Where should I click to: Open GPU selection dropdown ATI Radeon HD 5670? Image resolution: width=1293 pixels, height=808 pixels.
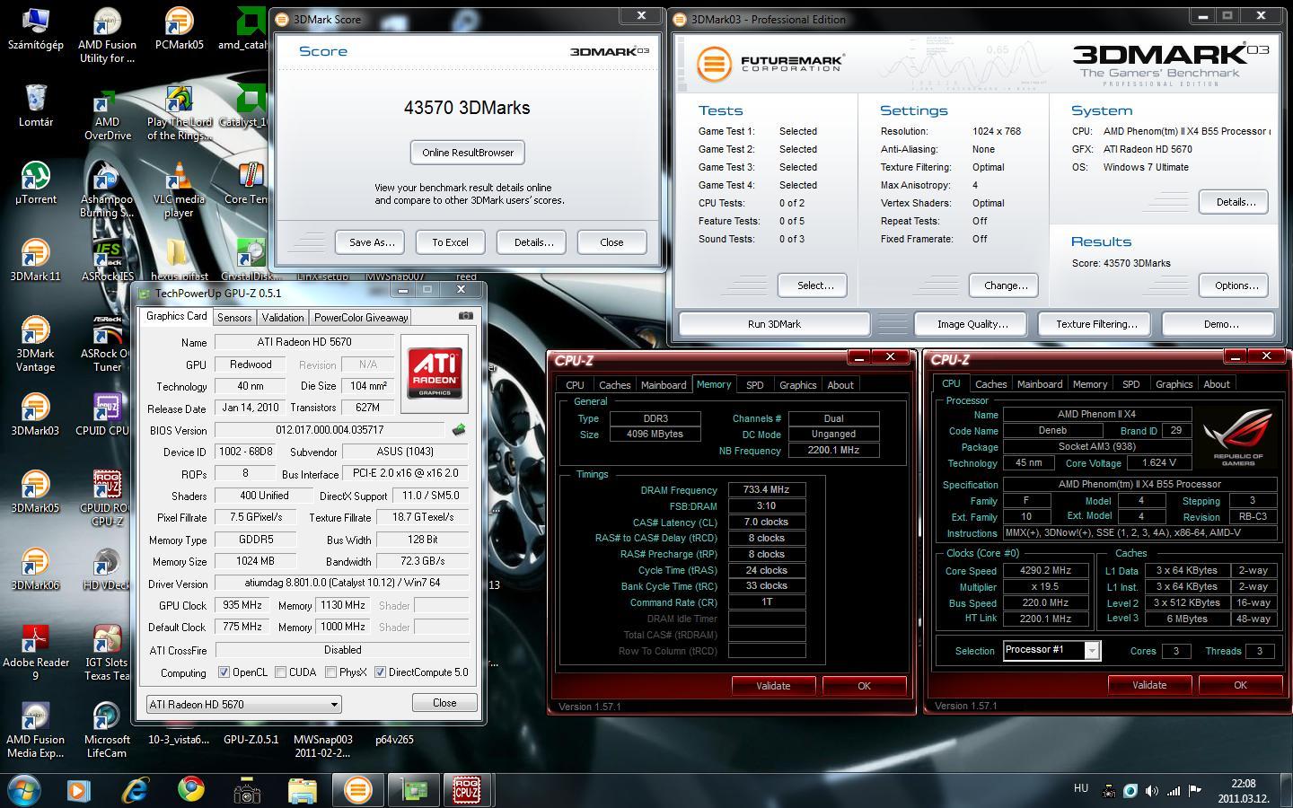[x=243, y=705]
